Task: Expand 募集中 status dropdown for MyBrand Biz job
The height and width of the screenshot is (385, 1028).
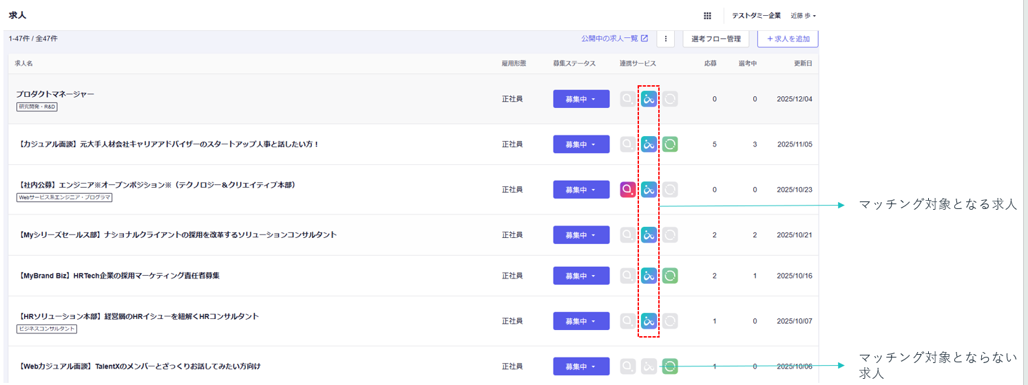Action: (580, 276)
